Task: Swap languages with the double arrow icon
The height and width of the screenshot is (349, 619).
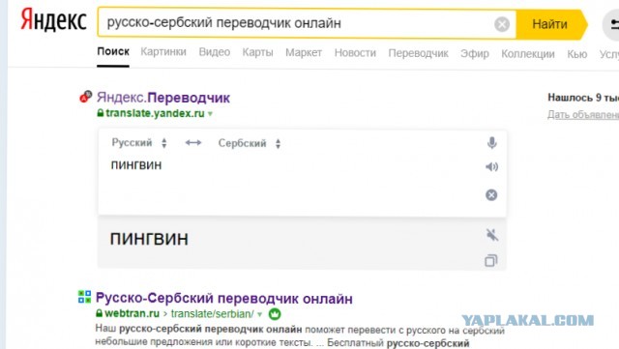Action: (x=193, y=142)
